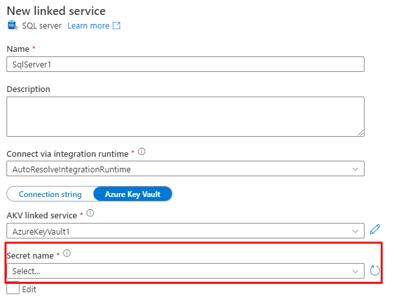The width and height of the screenshot is (395, 300).
Task: Click the SQL server text label
Action: pyautogui.click(x=43, y=26)
